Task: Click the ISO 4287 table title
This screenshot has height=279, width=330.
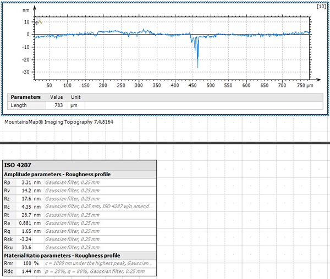Action: [17, 165]
